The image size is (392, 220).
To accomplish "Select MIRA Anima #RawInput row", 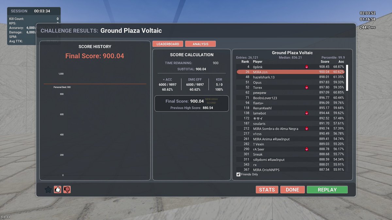I will coord(291,139).
